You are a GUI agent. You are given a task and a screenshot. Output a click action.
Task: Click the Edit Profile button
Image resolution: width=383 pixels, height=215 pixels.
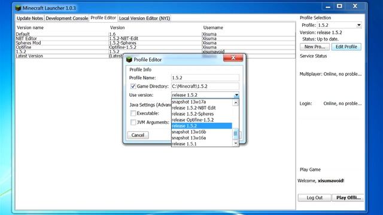coord(346,47)
